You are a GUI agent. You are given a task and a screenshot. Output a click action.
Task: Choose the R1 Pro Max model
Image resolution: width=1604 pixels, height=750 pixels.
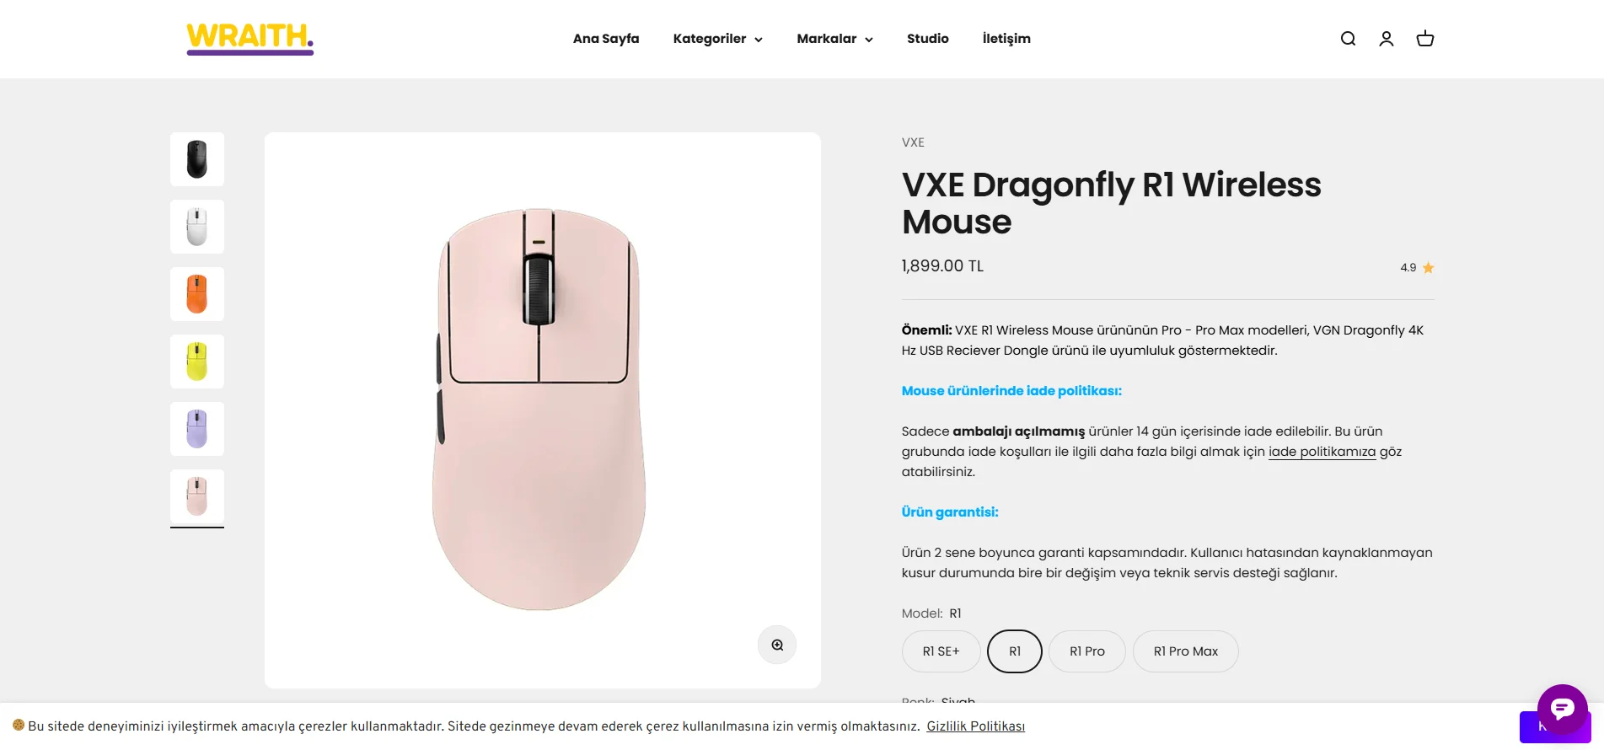1185,651
